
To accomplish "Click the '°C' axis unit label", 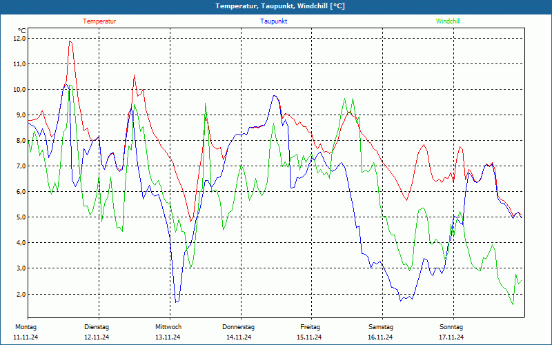I will tap(22, 31).
